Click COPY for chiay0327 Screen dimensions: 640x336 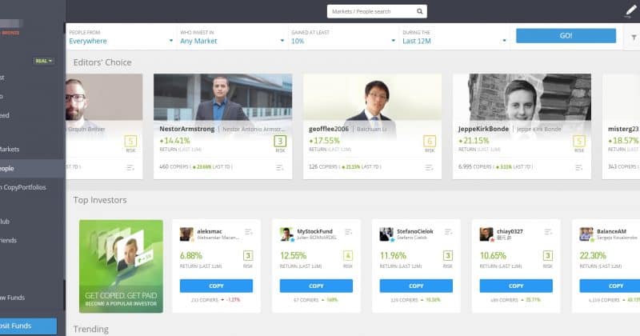(516, 286)
